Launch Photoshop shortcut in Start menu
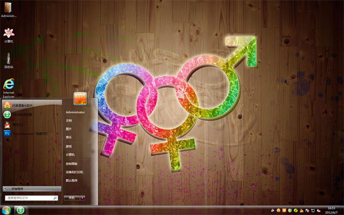This screenshot has width=344, height=215. [x=7, y=133]
